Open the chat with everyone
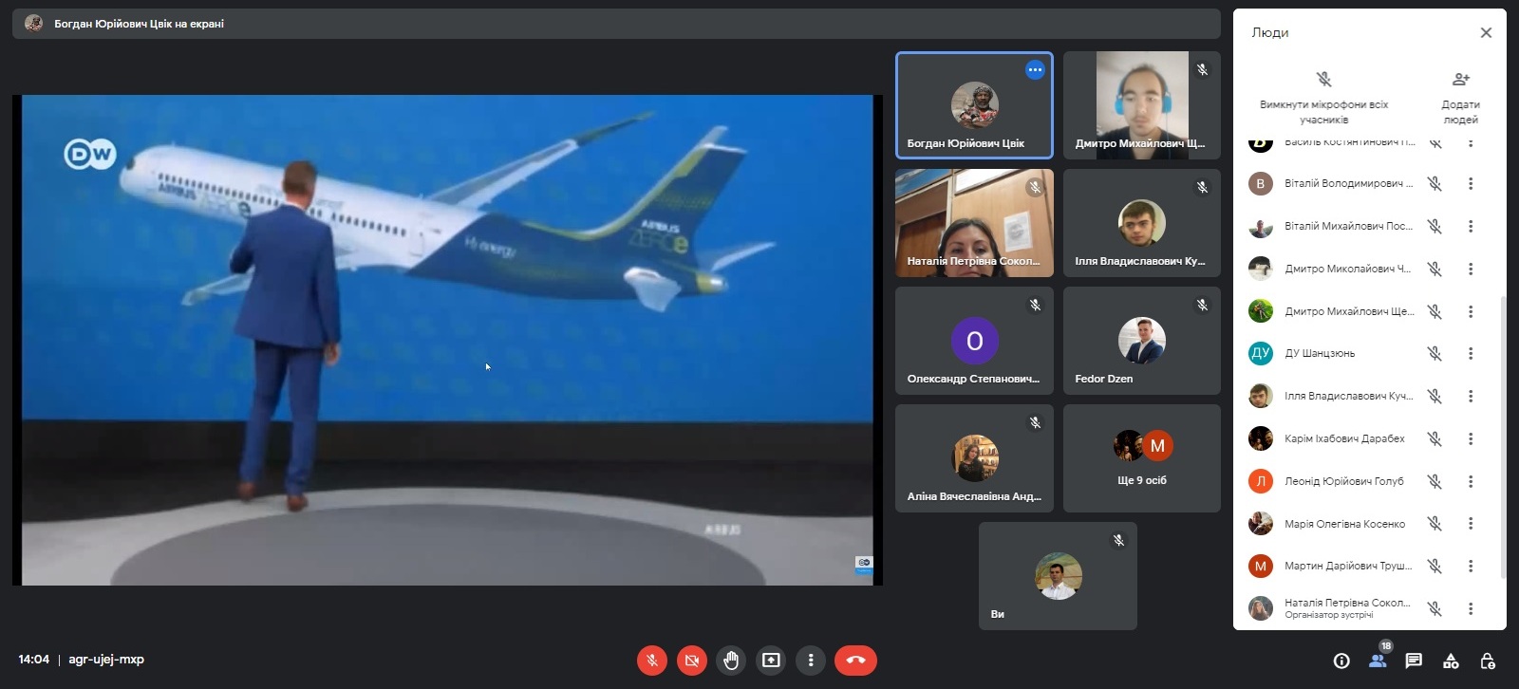 [x=1414, y=661]
